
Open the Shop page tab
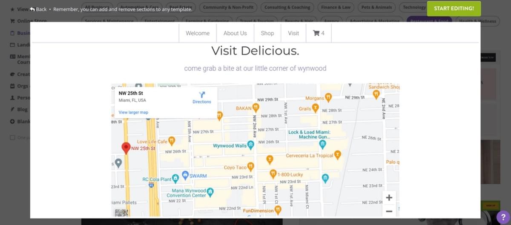pyautogui.click(x=267, y=33)
